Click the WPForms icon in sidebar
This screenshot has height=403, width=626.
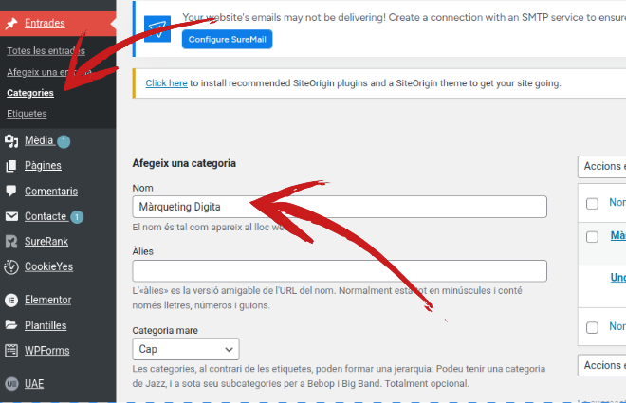[11, 351]
